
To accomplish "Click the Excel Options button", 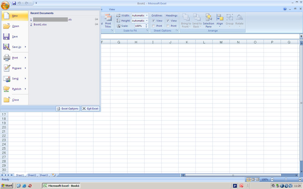I will 68,108.
